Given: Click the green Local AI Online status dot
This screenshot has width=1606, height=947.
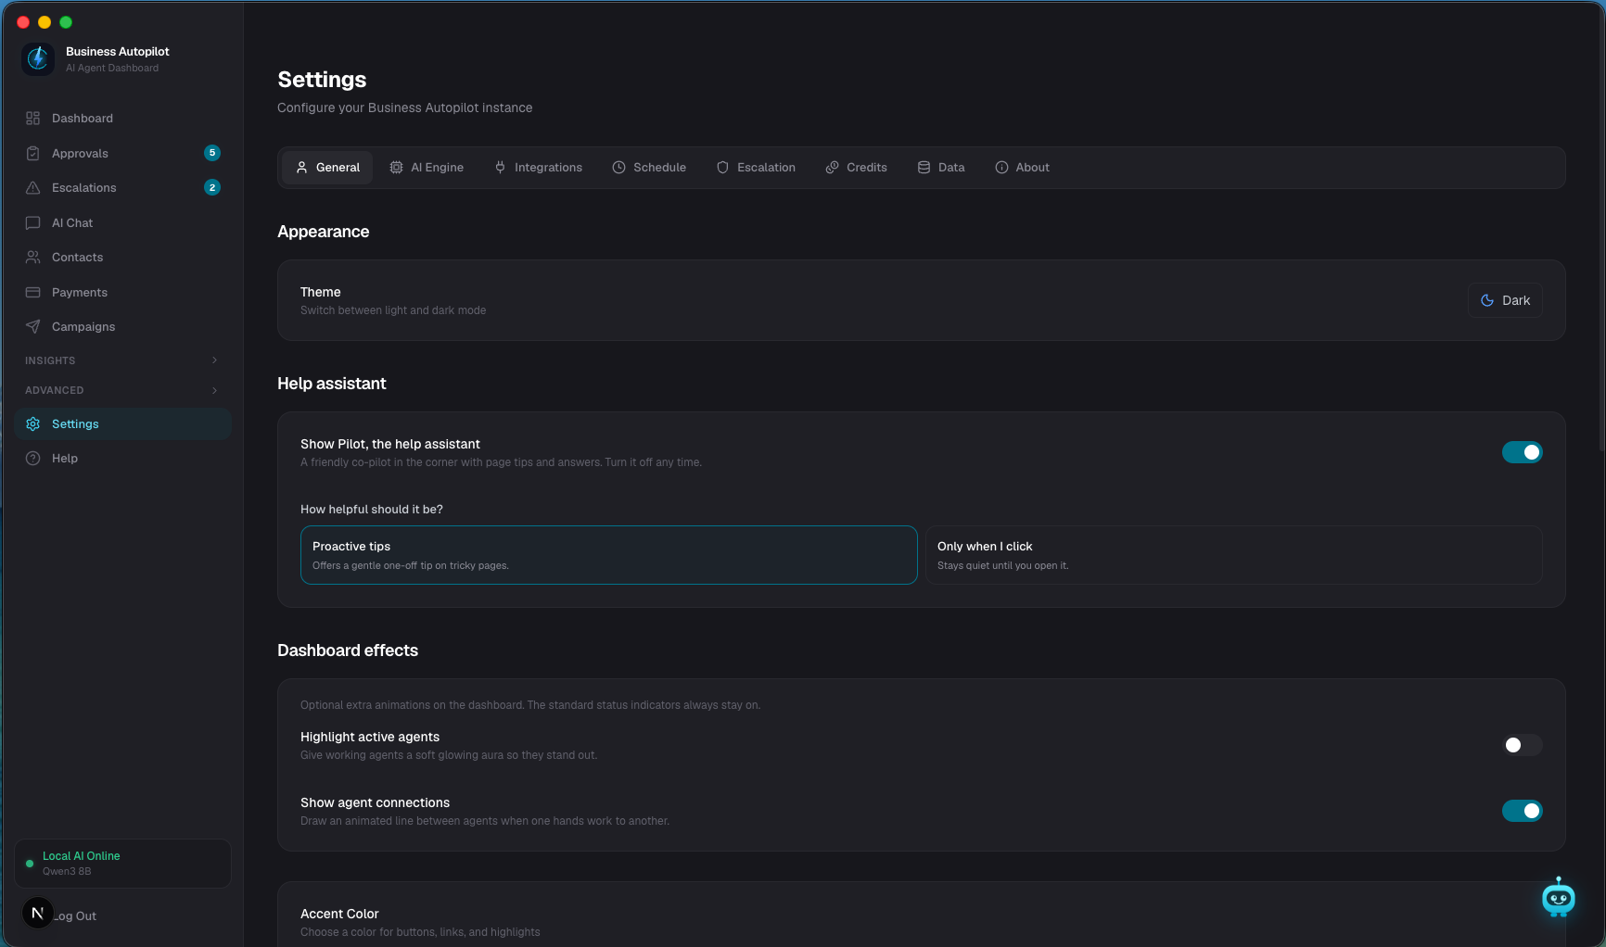Looking at the screenshot, I should 30,864.
